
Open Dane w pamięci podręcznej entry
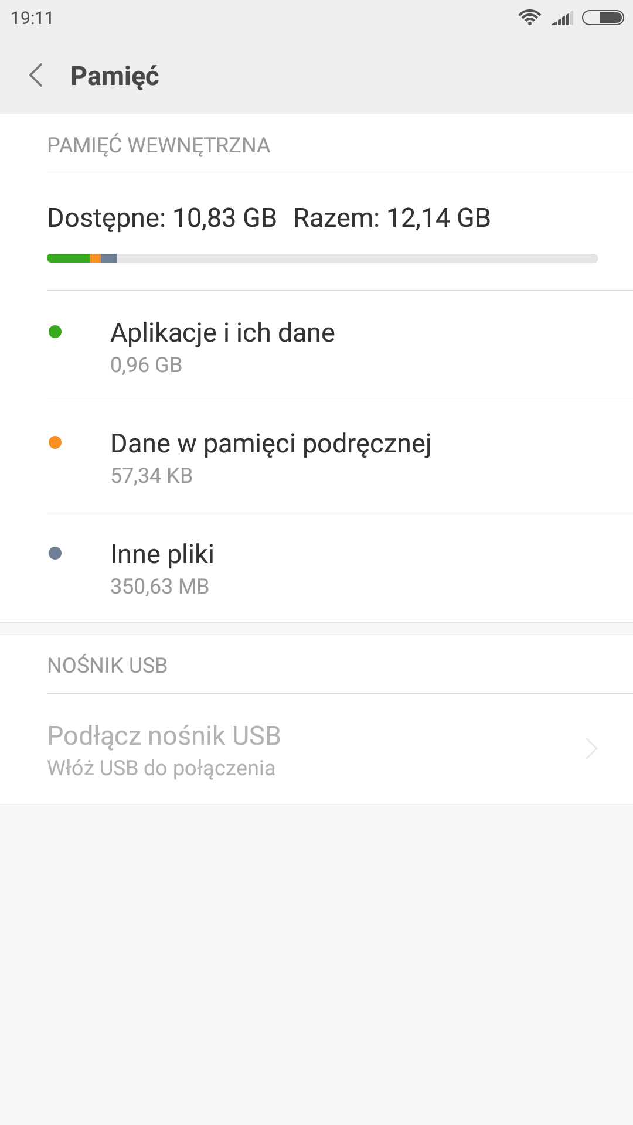tap(271, 456)
